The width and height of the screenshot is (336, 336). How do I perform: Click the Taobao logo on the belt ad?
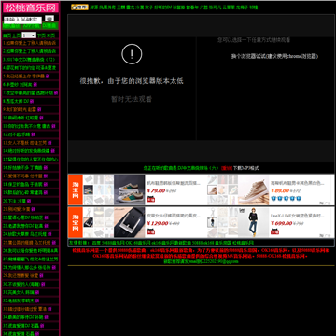point(75,222)
